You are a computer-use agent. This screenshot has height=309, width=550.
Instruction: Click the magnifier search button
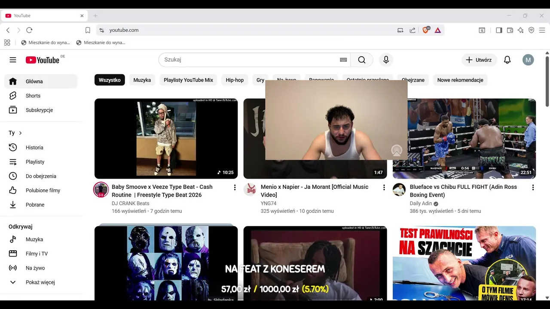point(362,60)
